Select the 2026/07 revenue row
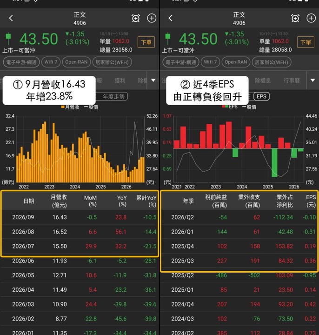Screen dimensions: 319x335 80,246
